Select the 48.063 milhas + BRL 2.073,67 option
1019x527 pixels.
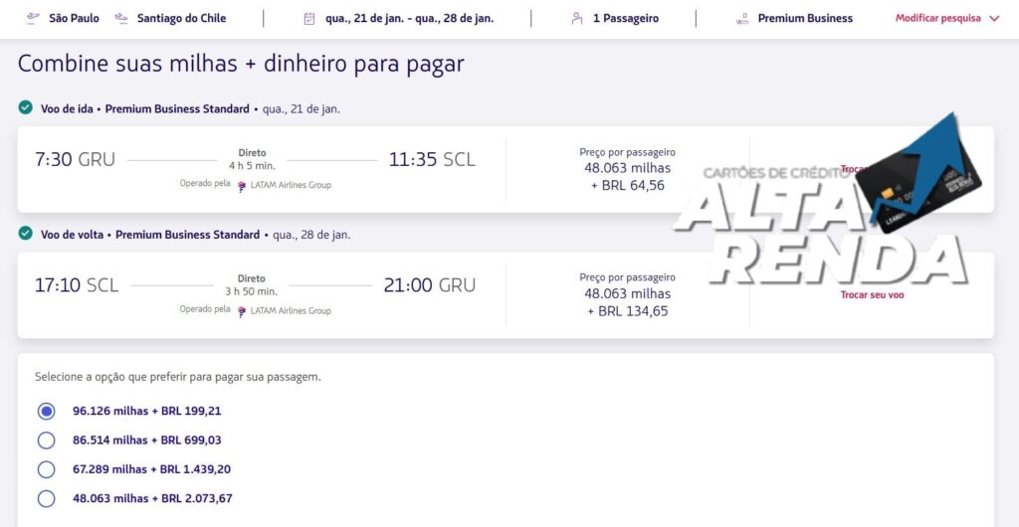[46, 498]
